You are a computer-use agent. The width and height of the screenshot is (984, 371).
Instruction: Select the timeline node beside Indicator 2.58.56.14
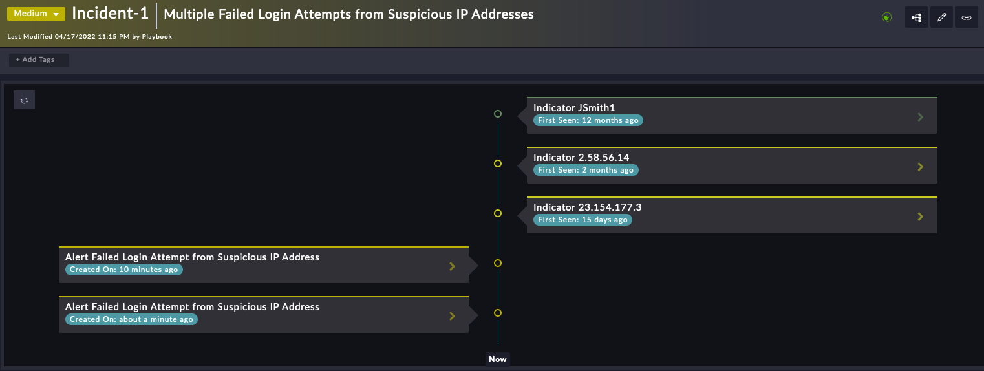498,164
